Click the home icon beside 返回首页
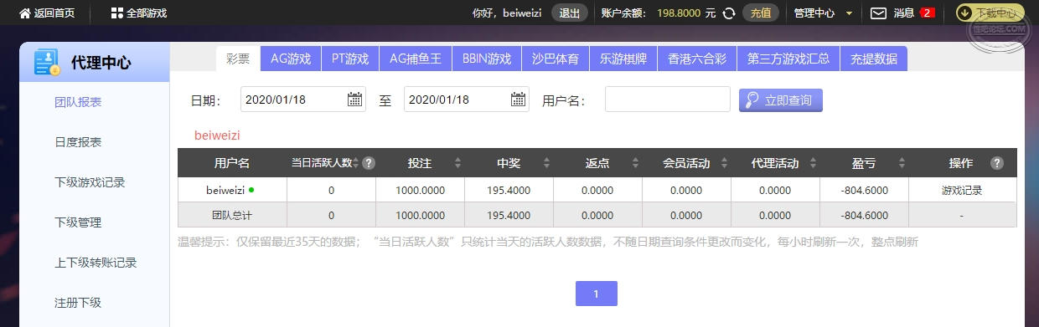The height and width of the screenshot is (327, 1039). 25,13
